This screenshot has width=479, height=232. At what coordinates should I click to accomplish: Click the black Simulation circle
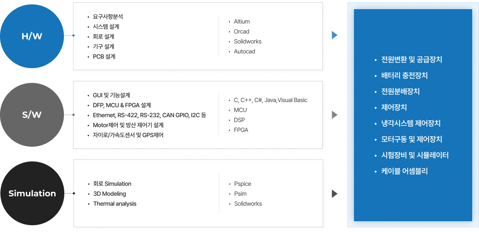coord(32,193)
